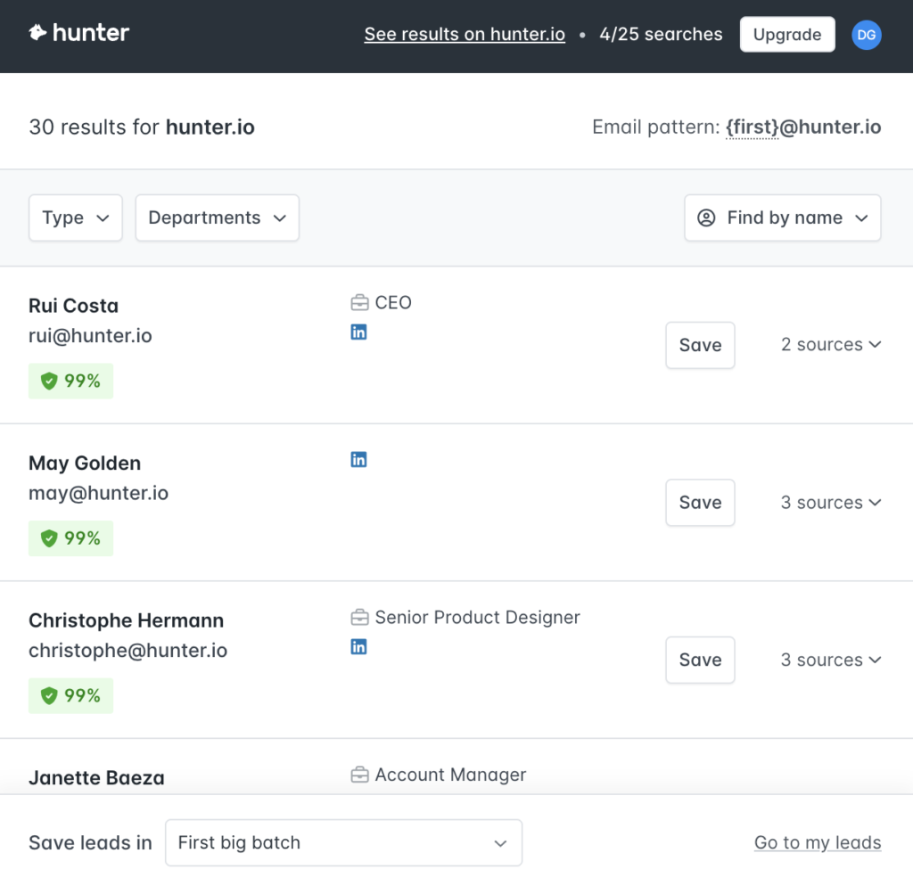Expand 3 sources for May Golden
This screenshot has height=886, width=913.
pyautogui.click(x=830, y=502)
